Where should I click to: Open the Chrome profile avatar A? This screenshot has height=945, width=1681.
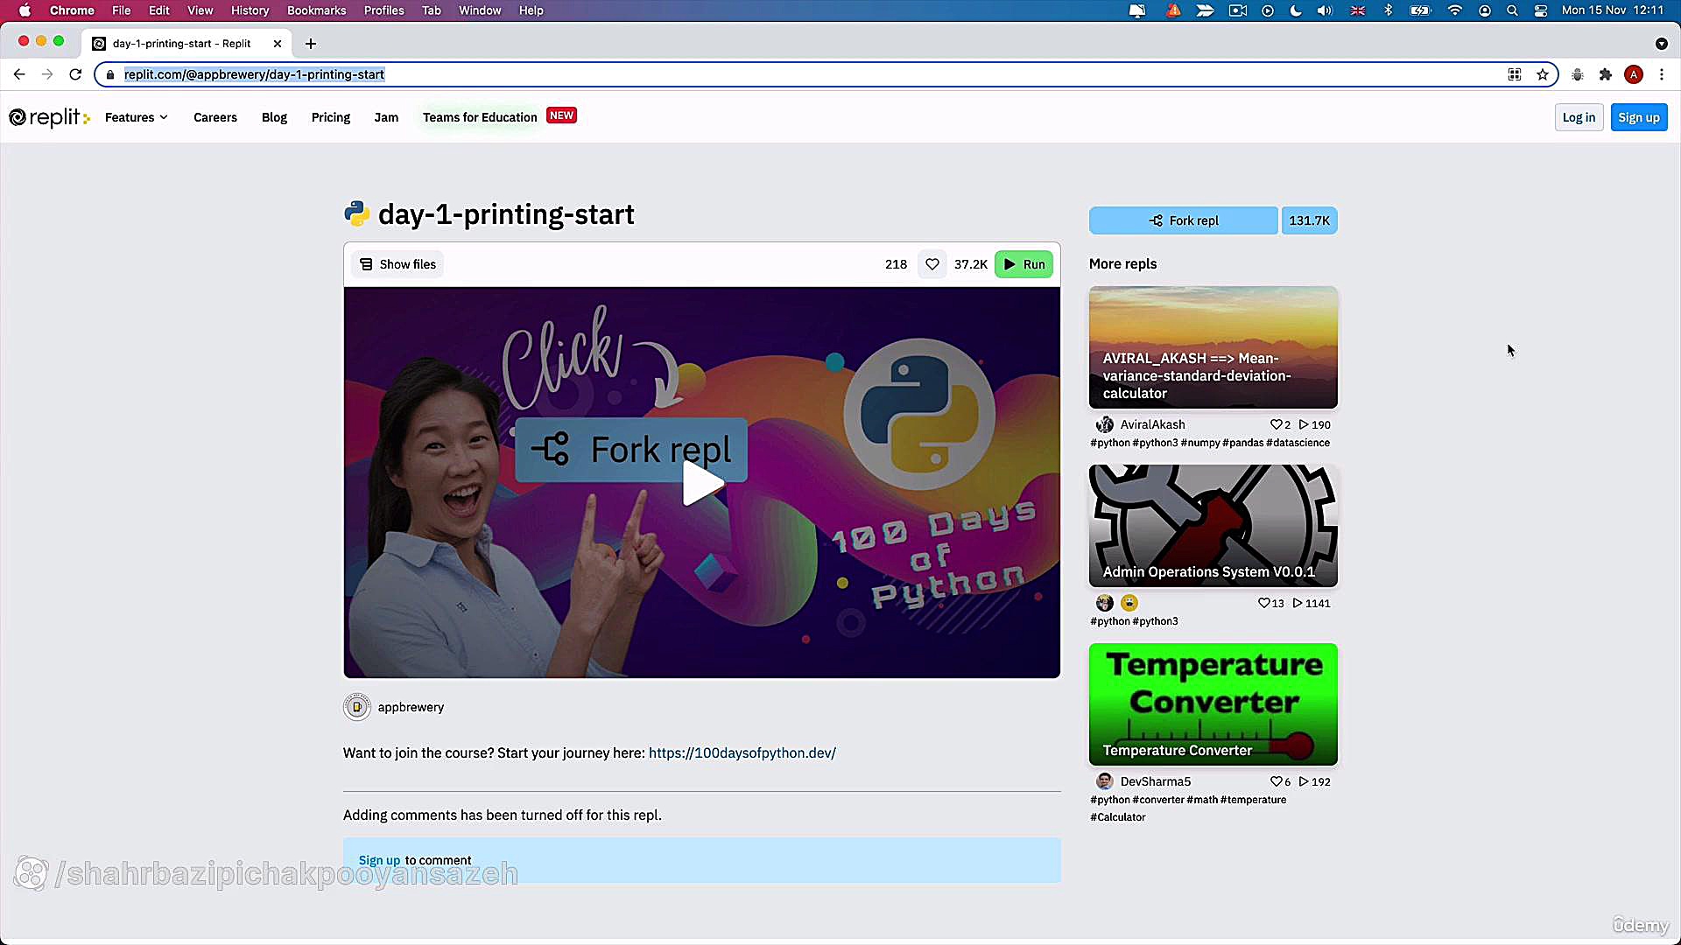pyautogui.click(x=1634, y=74)
